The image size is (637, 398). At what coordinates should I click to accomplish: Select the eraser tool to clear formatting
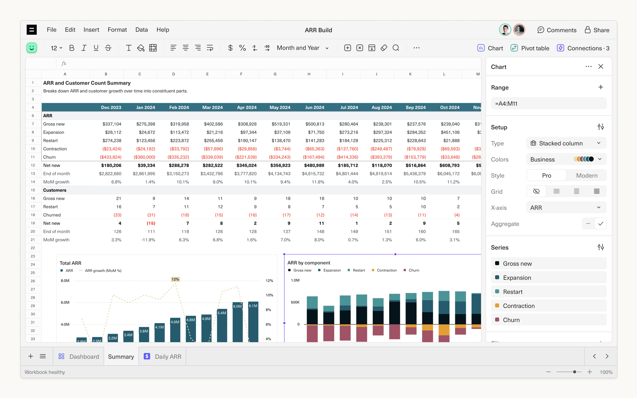[384, 48]
